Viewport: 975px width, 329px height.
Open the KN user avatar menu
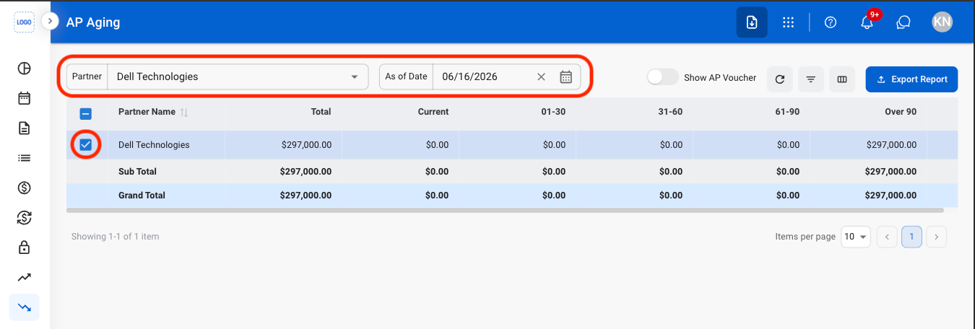tap(942, 22)
